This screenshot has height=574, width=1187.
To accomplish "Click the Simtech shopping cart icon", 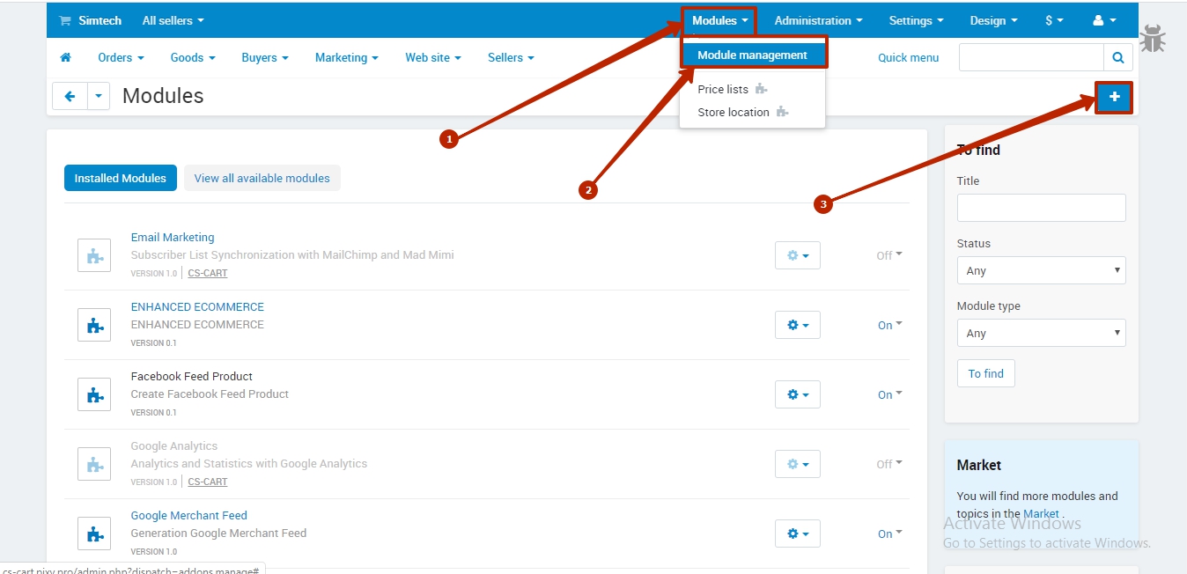I will tap(64, 20).
